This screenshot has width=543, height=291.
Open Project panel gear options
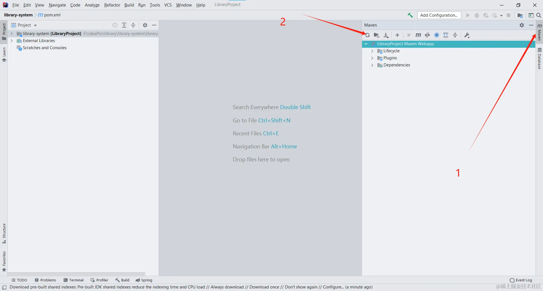coord(145,25)
